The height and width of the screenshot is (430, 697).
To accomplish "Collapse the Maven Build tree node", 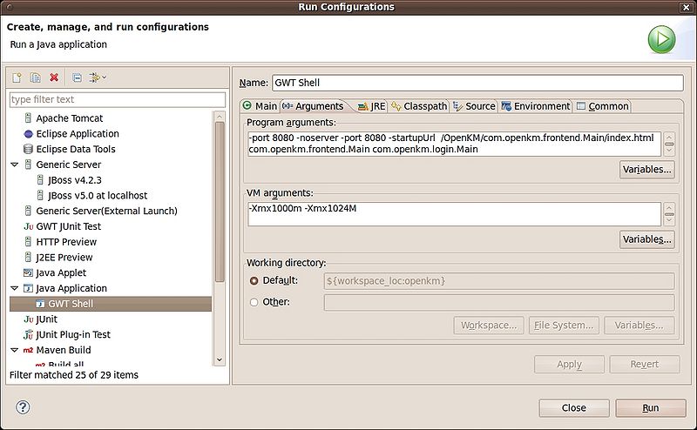I will [15, 350].
